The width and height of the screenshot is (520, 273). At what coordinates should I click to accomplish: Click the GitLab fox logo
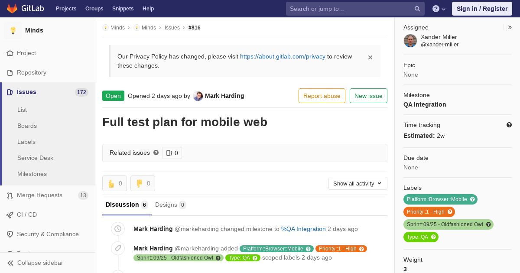click(x=12, y=9)
